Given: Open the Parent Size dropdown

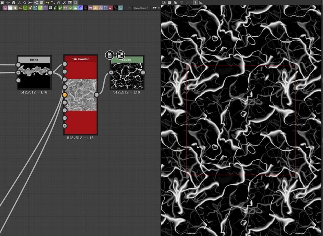Looking at the screenshot, I should point(141,8).
